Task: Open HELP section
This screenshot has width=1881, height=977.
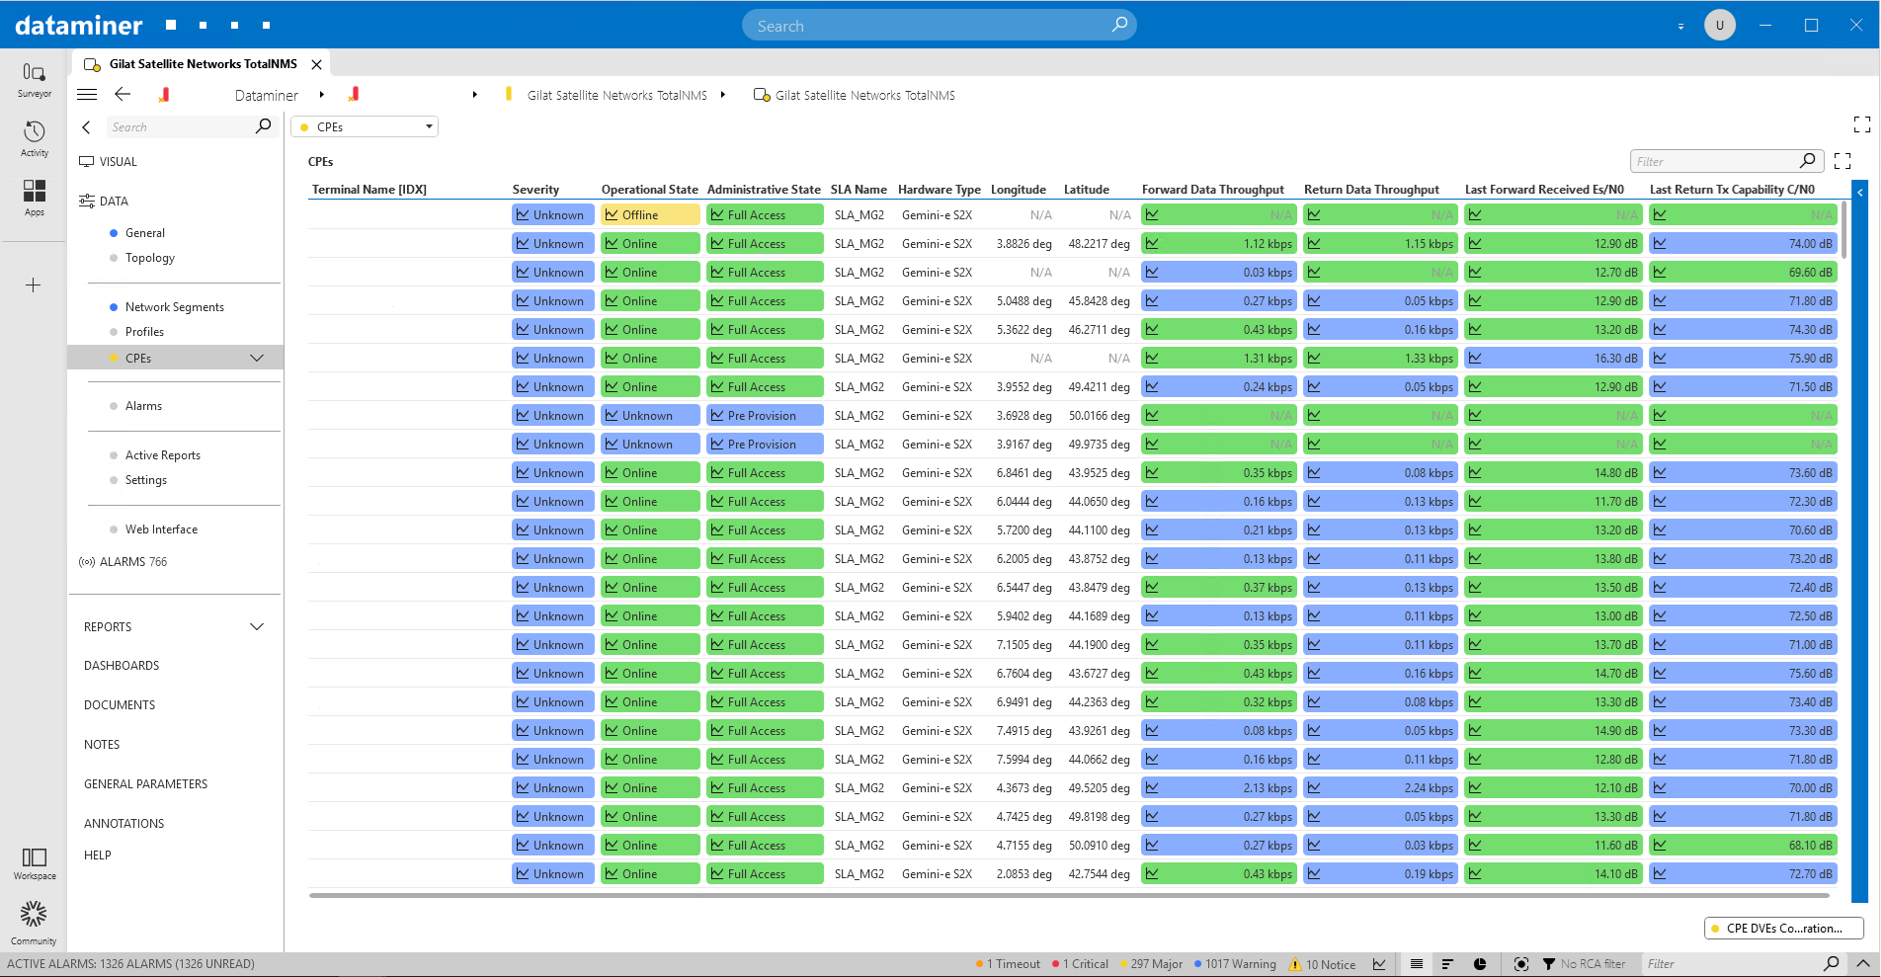Action: (x=98, y=855)
